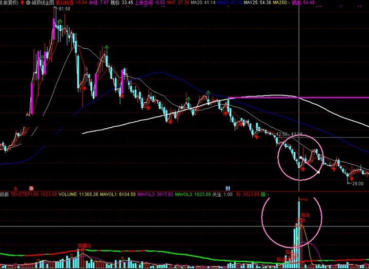Click the red $ marker on time axis
Image resolution: width=369 pixels, height=269 pixels.
pyautogui.click(x=15, y=188)
